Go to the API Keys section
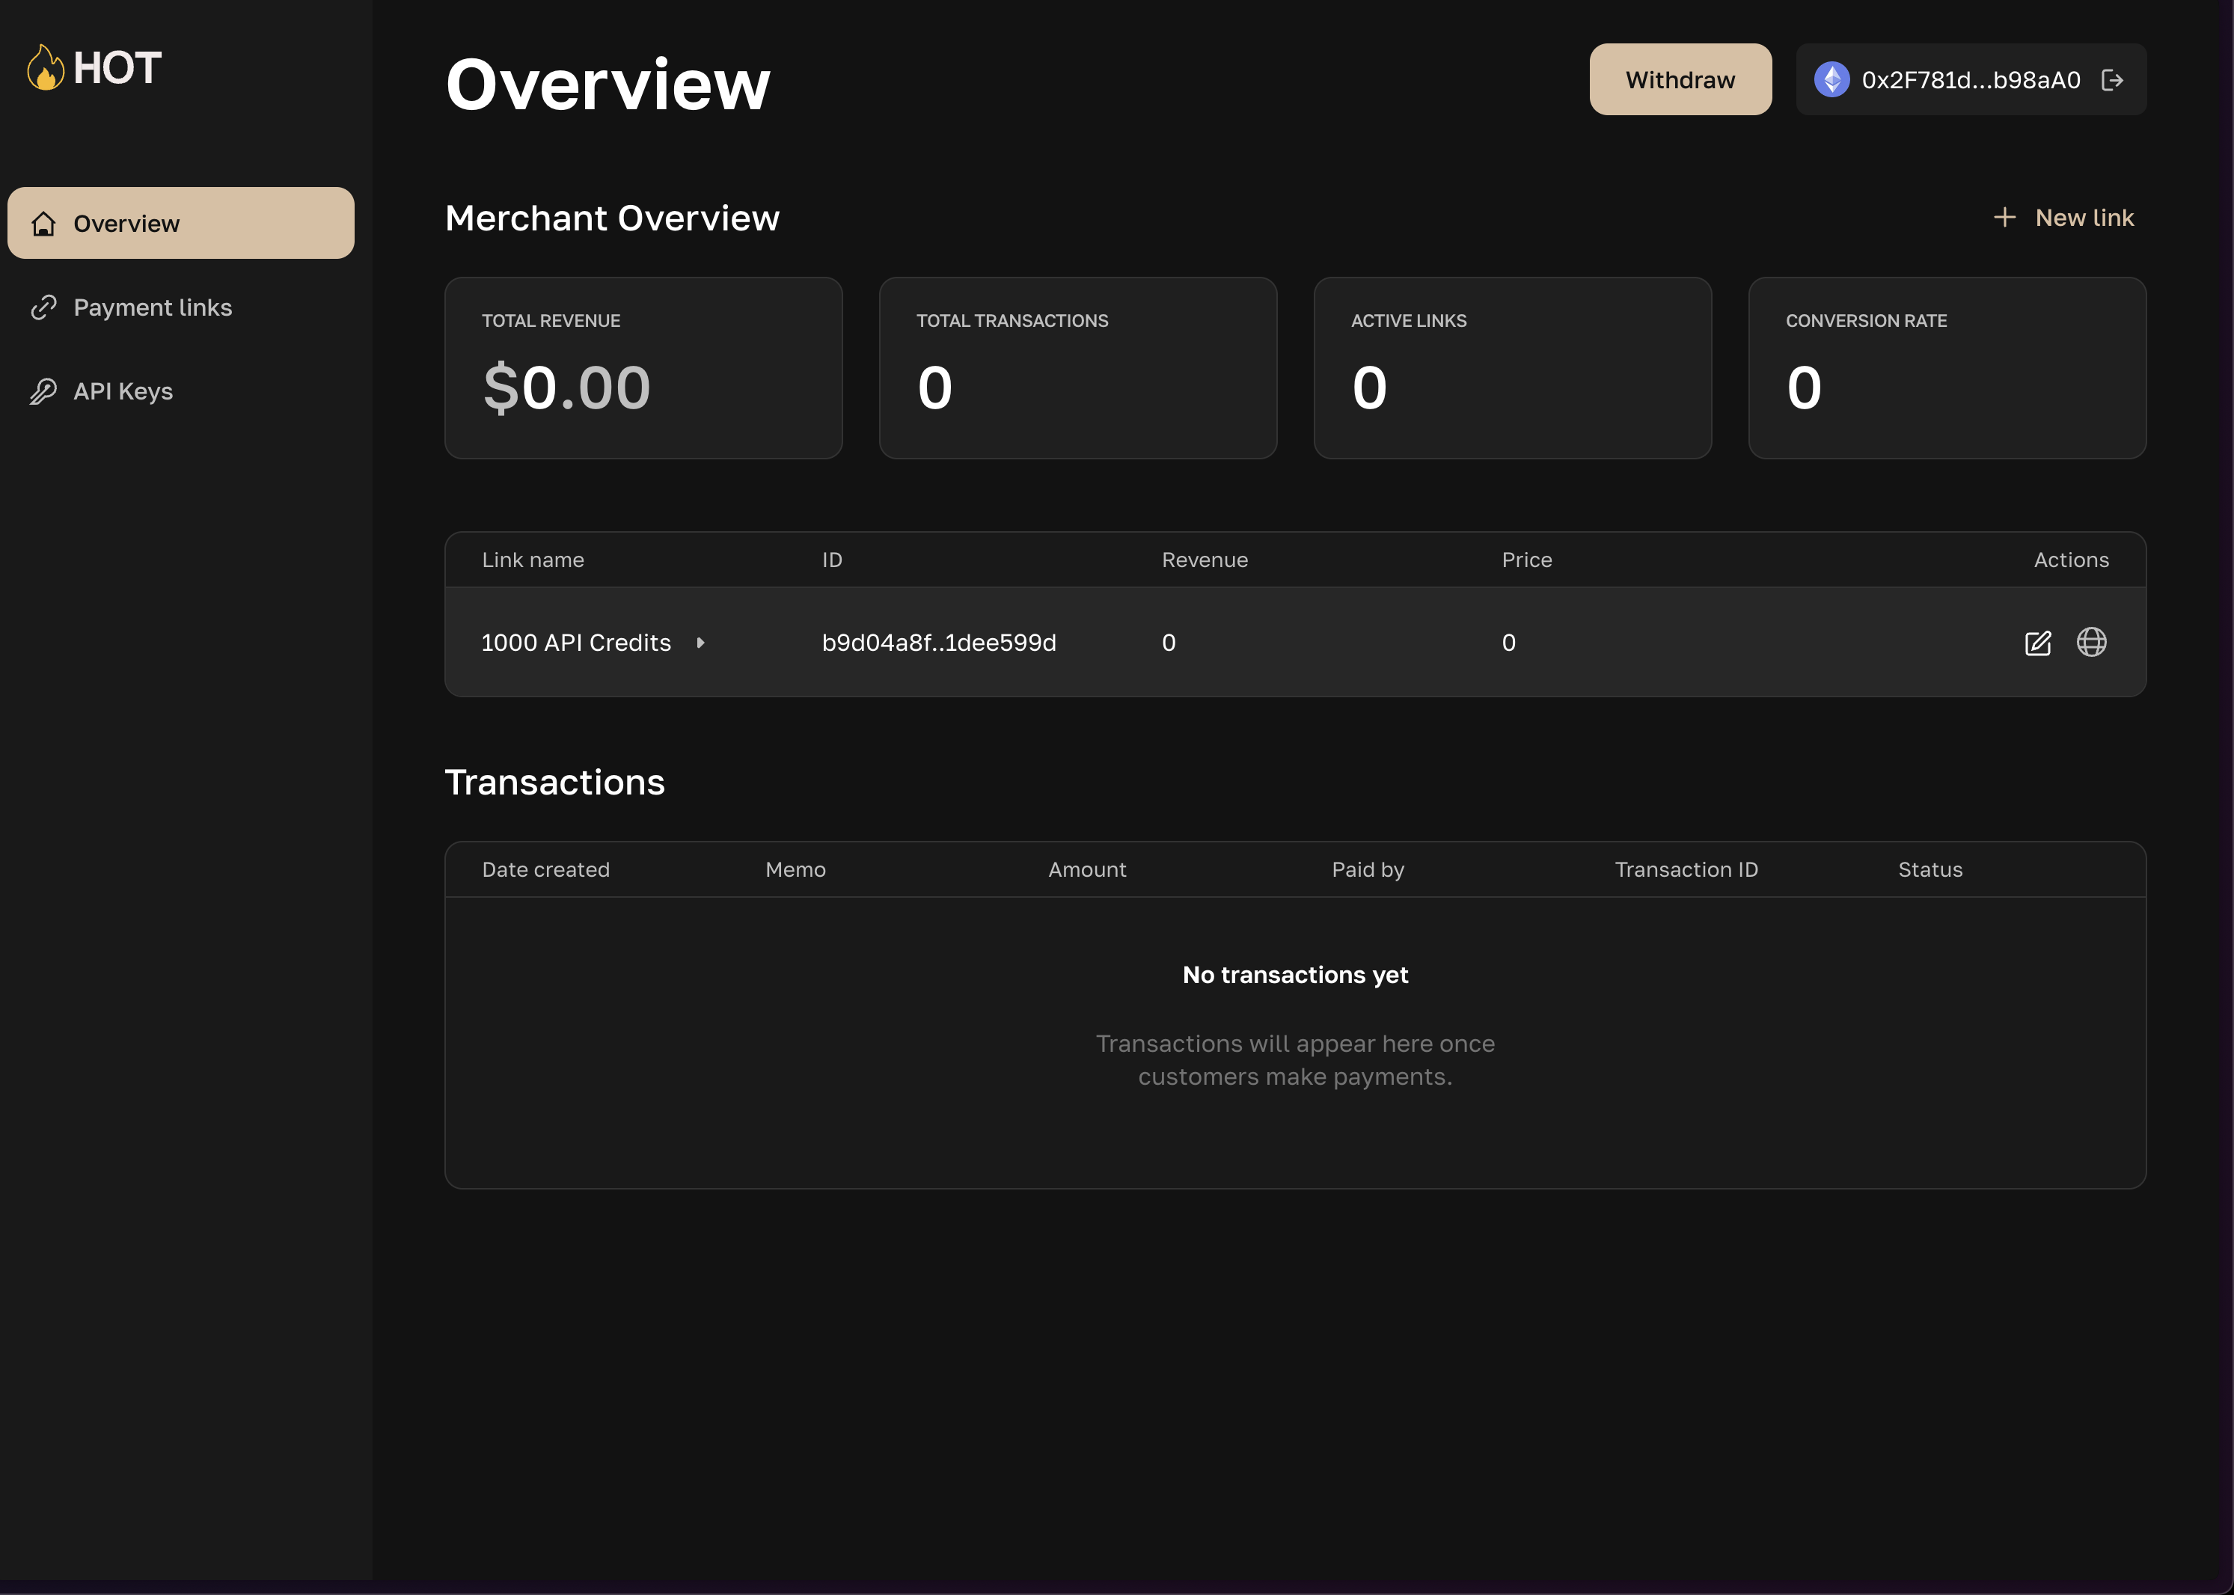The width and height of the screenshot is (2234, 1595). point(123,392)
